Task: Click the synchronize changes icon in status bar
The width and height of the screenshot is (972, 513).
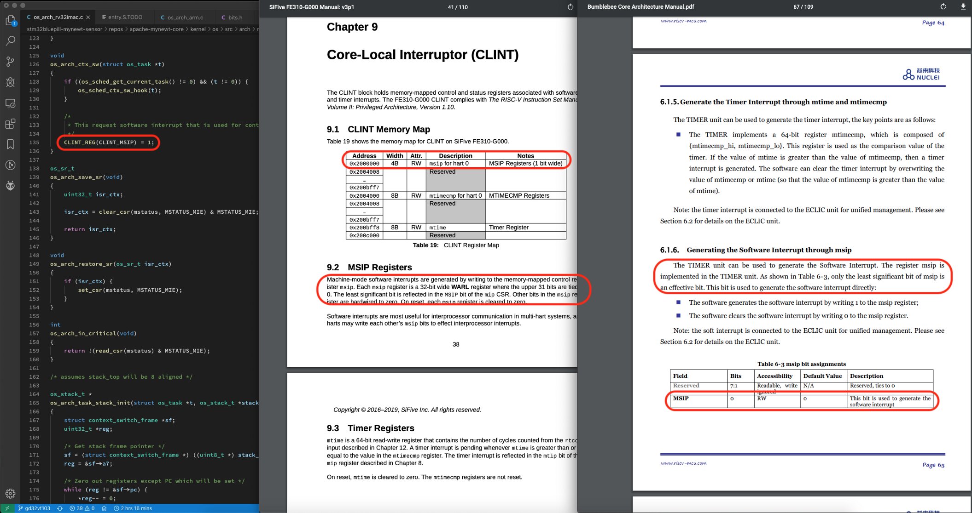Action: (59, 508)
